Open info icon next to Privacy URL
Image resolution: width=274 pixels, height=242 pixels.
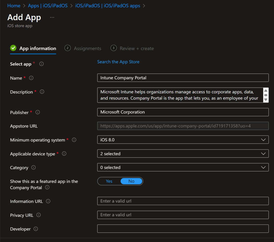39,215
